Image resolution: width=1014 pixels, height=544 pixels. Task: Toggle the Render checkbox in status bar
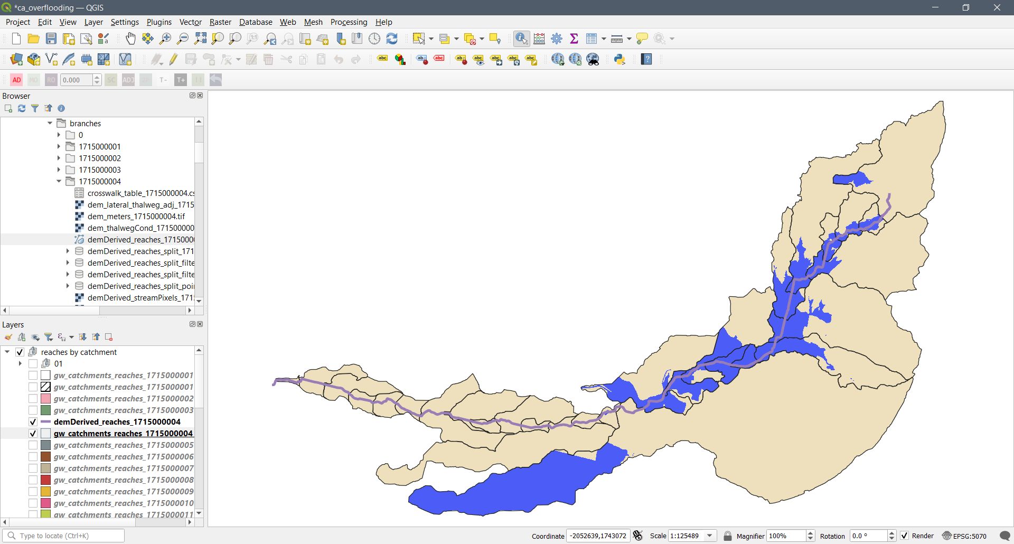click(x=905, y=536)
